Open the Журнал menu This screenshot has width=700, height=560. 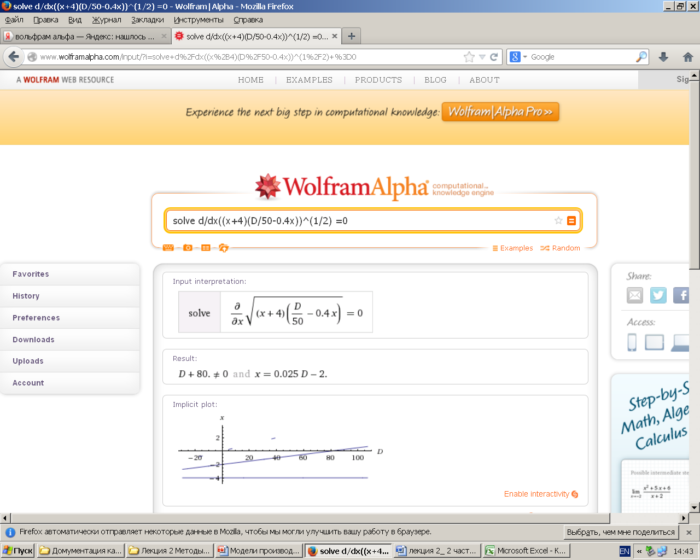click(107, 20)
